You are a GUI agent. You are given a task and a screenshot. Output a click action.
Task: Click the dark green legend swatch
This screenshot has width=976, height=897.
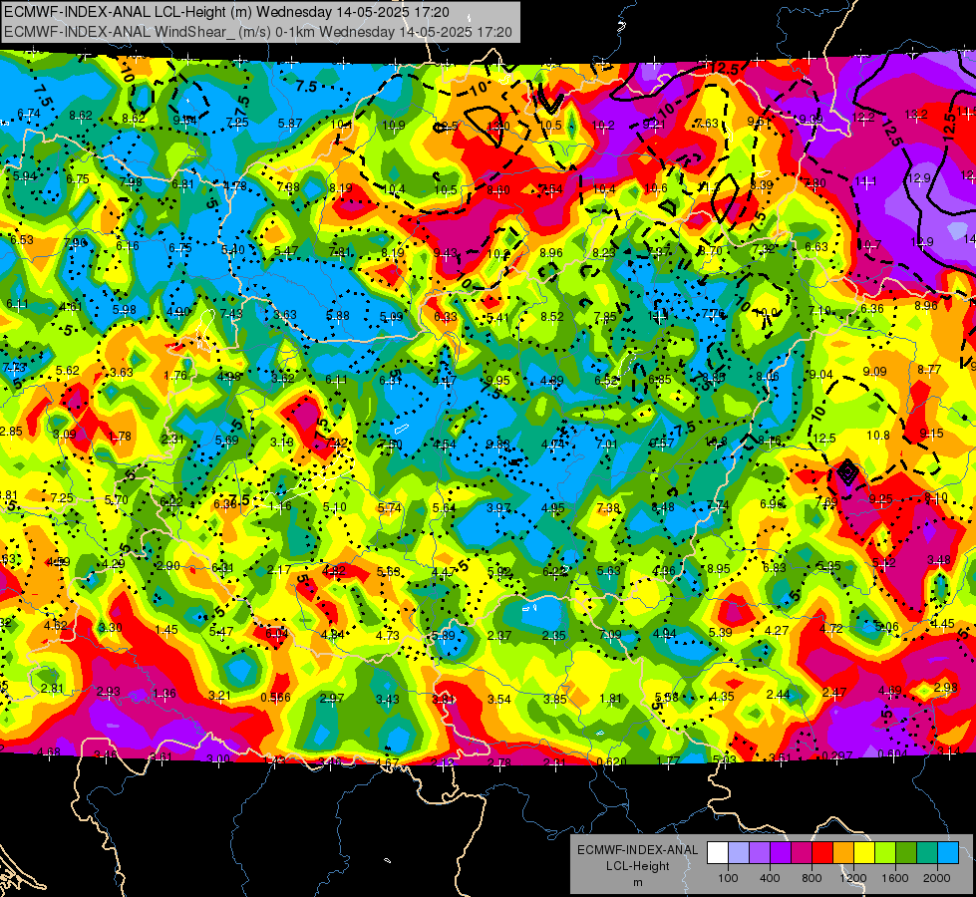click(905, 853)
